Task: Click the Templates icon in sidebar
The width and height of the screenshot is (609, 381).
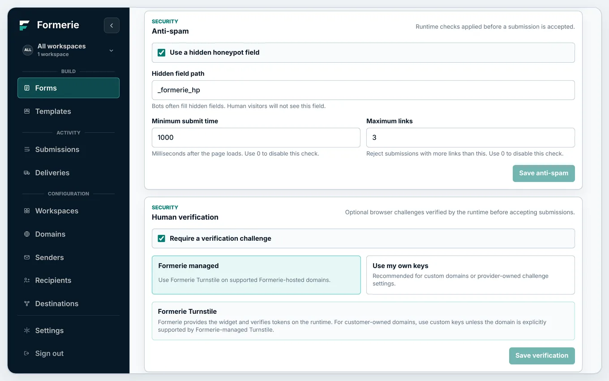Action: [27, 111]
